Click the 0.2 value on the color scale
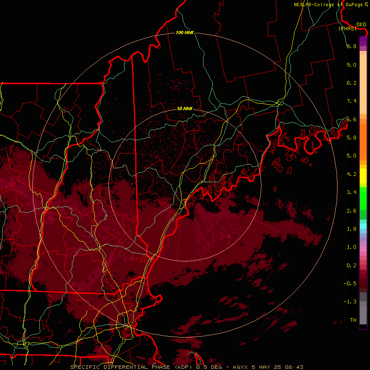 (351, 266)
